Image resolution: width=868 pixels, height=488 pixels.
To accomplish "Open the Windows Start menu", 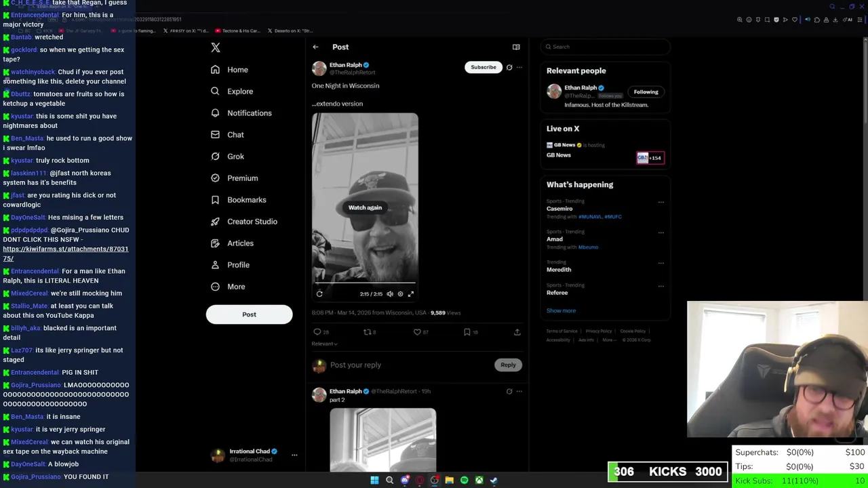I will [x=374, y=480].
